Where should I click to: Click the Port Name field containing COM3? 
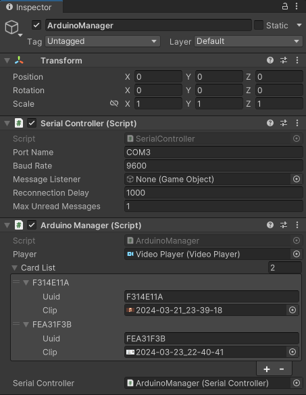click(213, 152)
